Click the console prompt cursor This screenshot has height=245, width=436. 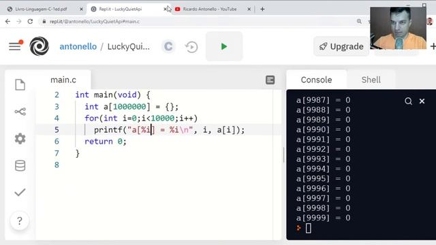309,229
